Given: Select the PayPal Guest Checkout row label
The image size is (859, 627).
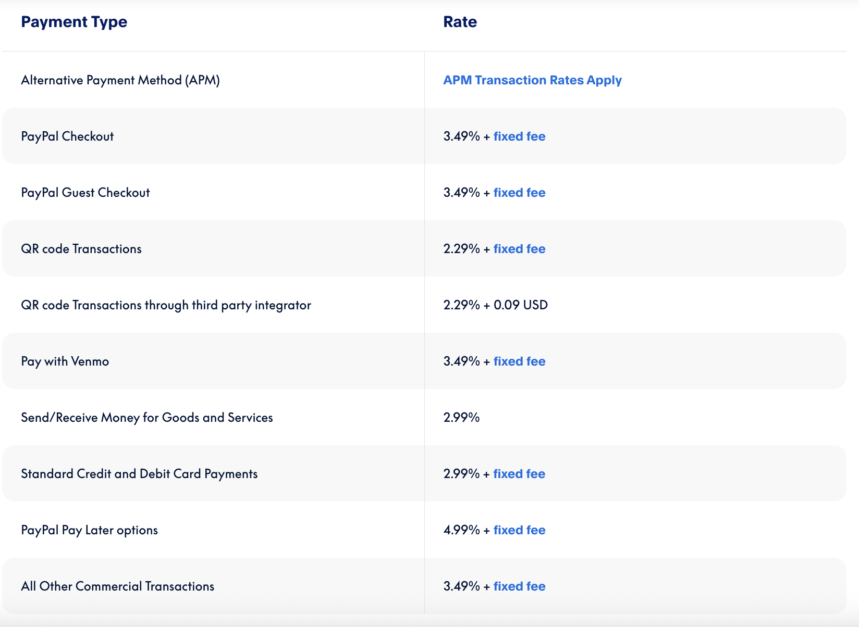Looking at the screenshot, I should [85, 193].
